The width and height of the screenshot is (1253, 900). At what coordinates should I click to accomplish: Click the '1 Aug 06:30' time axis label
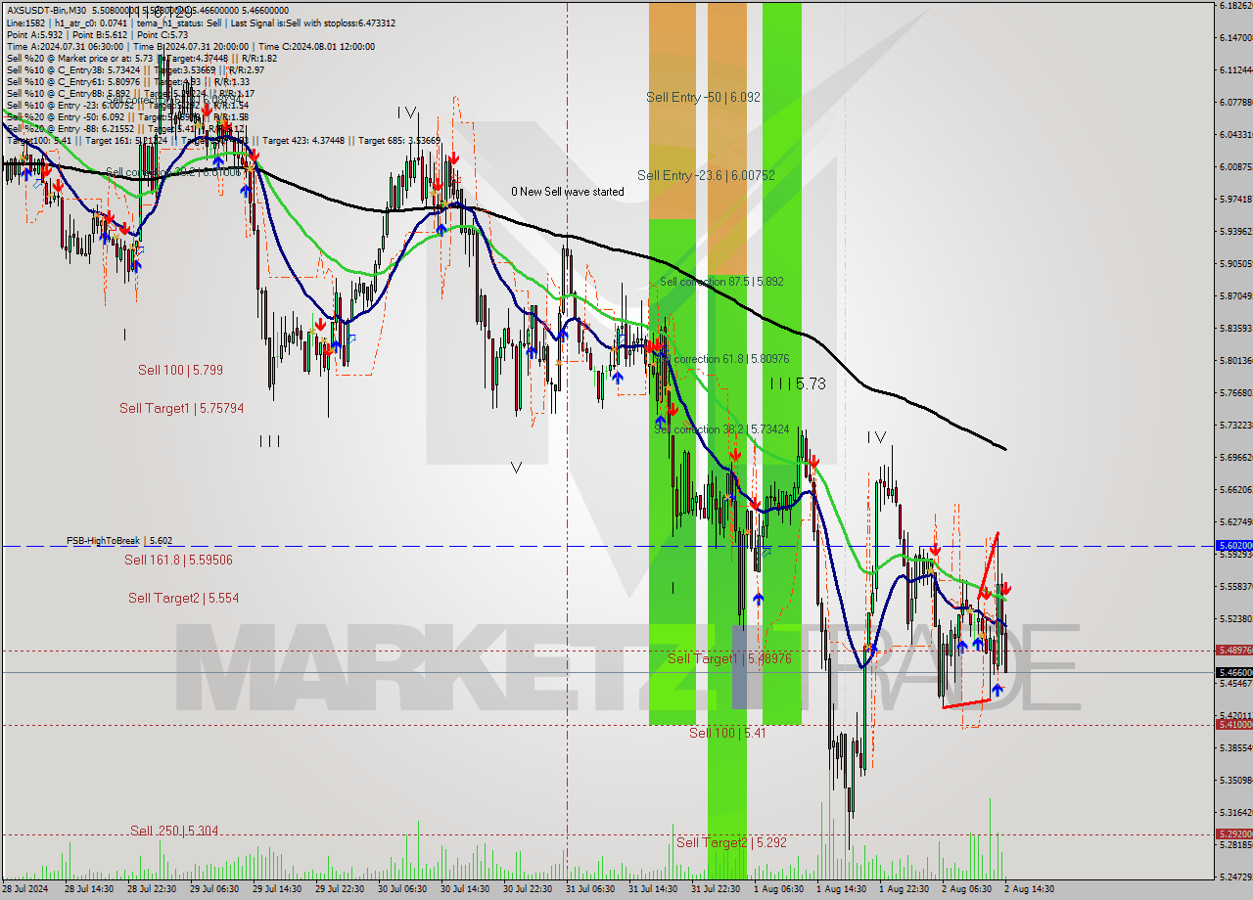coord(777,889)
